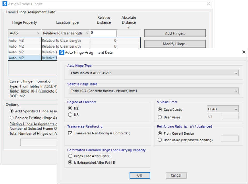
Task: Select User Value for V Value From
Action: tap(160, 117)
